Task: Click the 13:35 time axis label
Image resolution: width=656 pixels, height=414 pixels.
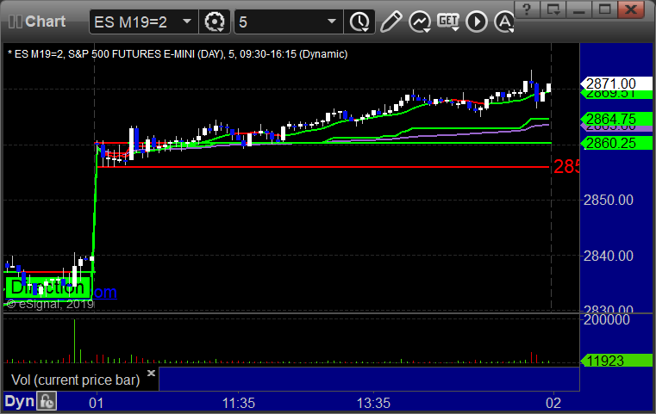Action: tap(373, 403)
